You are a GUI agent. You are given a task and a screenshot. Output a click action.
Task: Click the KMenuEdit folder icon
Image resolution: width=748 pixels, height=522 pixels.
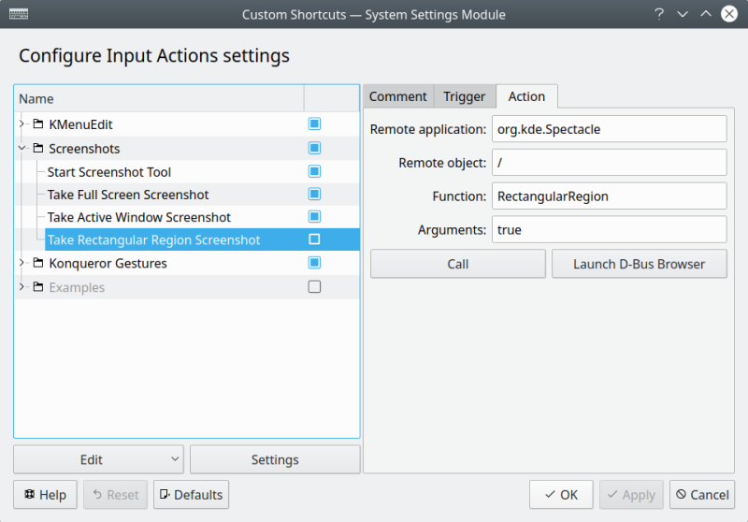38,124
